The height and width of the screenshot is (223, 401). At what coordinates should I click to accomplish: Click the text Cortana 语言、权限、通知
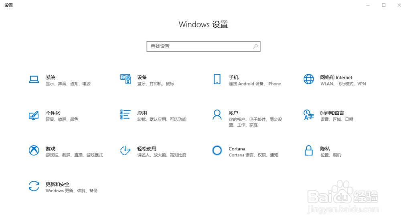[x=253, y=155]
